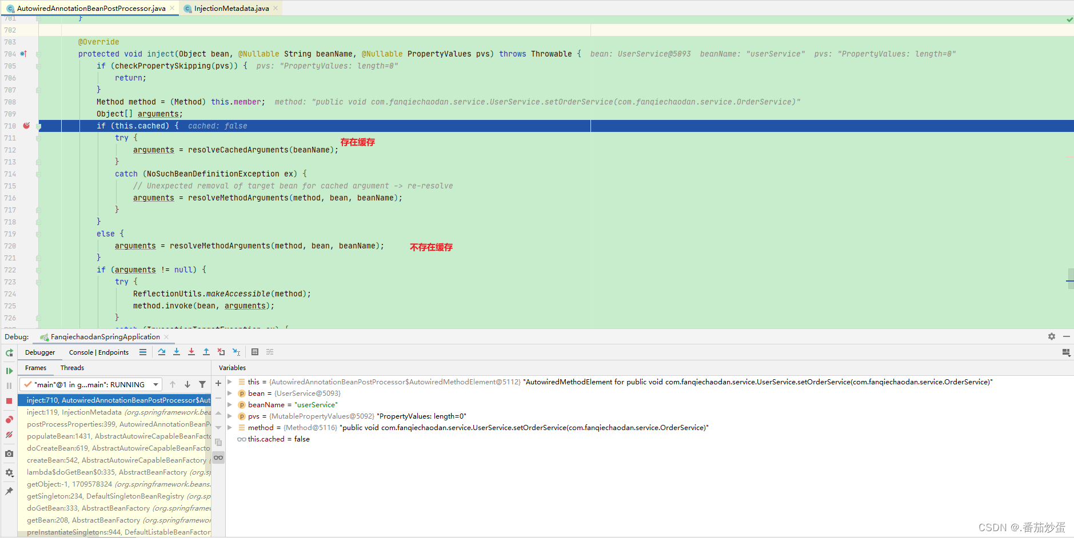Rerun the FanqiechaodanSpringApplication debug session
The height and width of the screenshot is (538, 1074).
[9, 353]
